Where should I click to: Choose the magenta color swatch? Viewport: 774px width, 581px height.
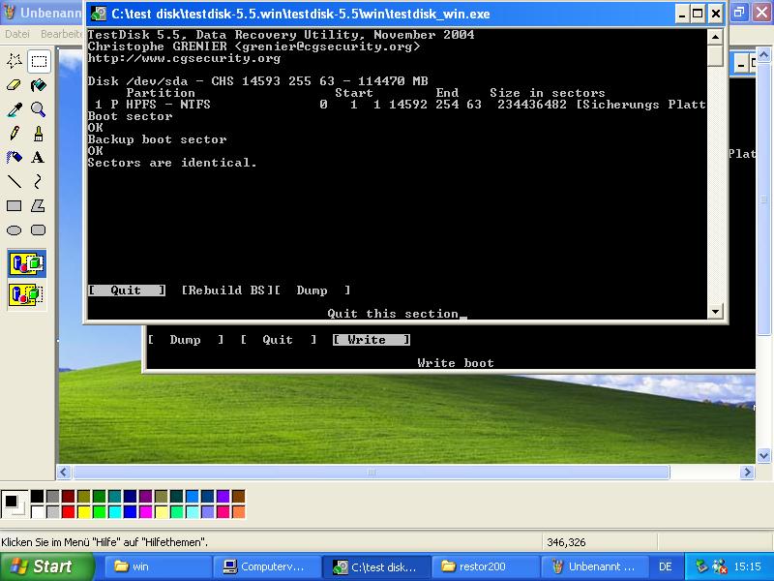[146, 511]
